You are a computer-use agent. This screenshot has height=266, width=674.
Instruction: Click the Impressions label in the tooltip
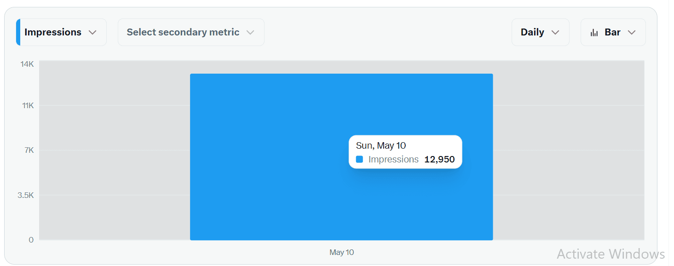[393, 160]
